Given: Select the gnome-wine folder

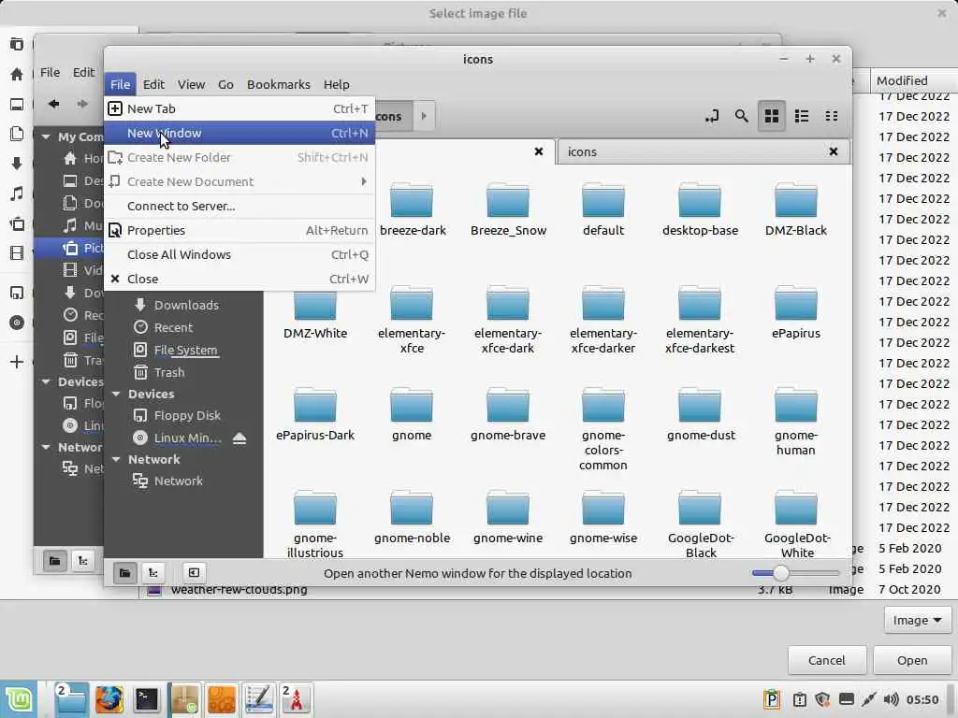Looking at the screenshot, I should pos(508,516).
